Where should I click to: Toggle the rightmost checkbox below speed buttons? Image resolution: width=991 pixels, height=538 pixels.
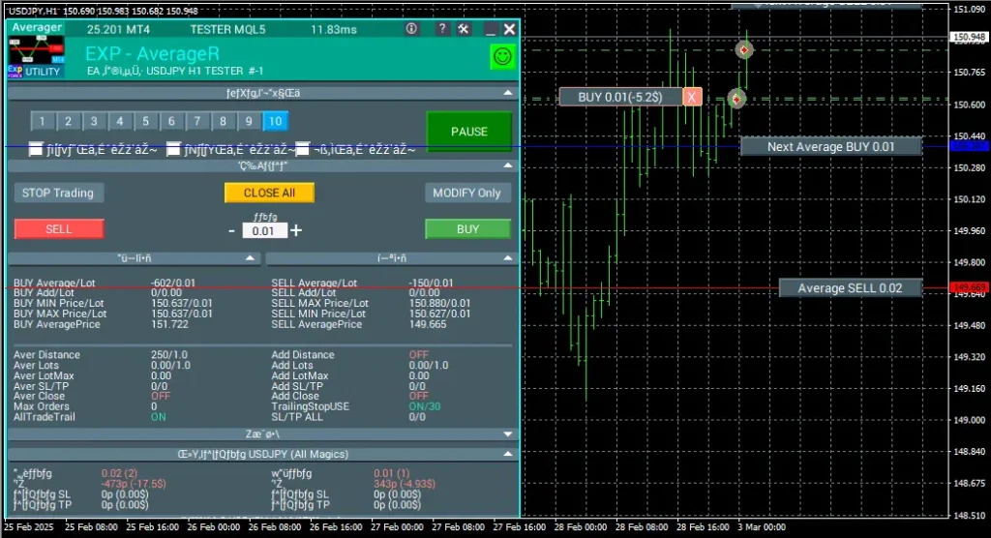pyautogui.click(x=303, y=149)
